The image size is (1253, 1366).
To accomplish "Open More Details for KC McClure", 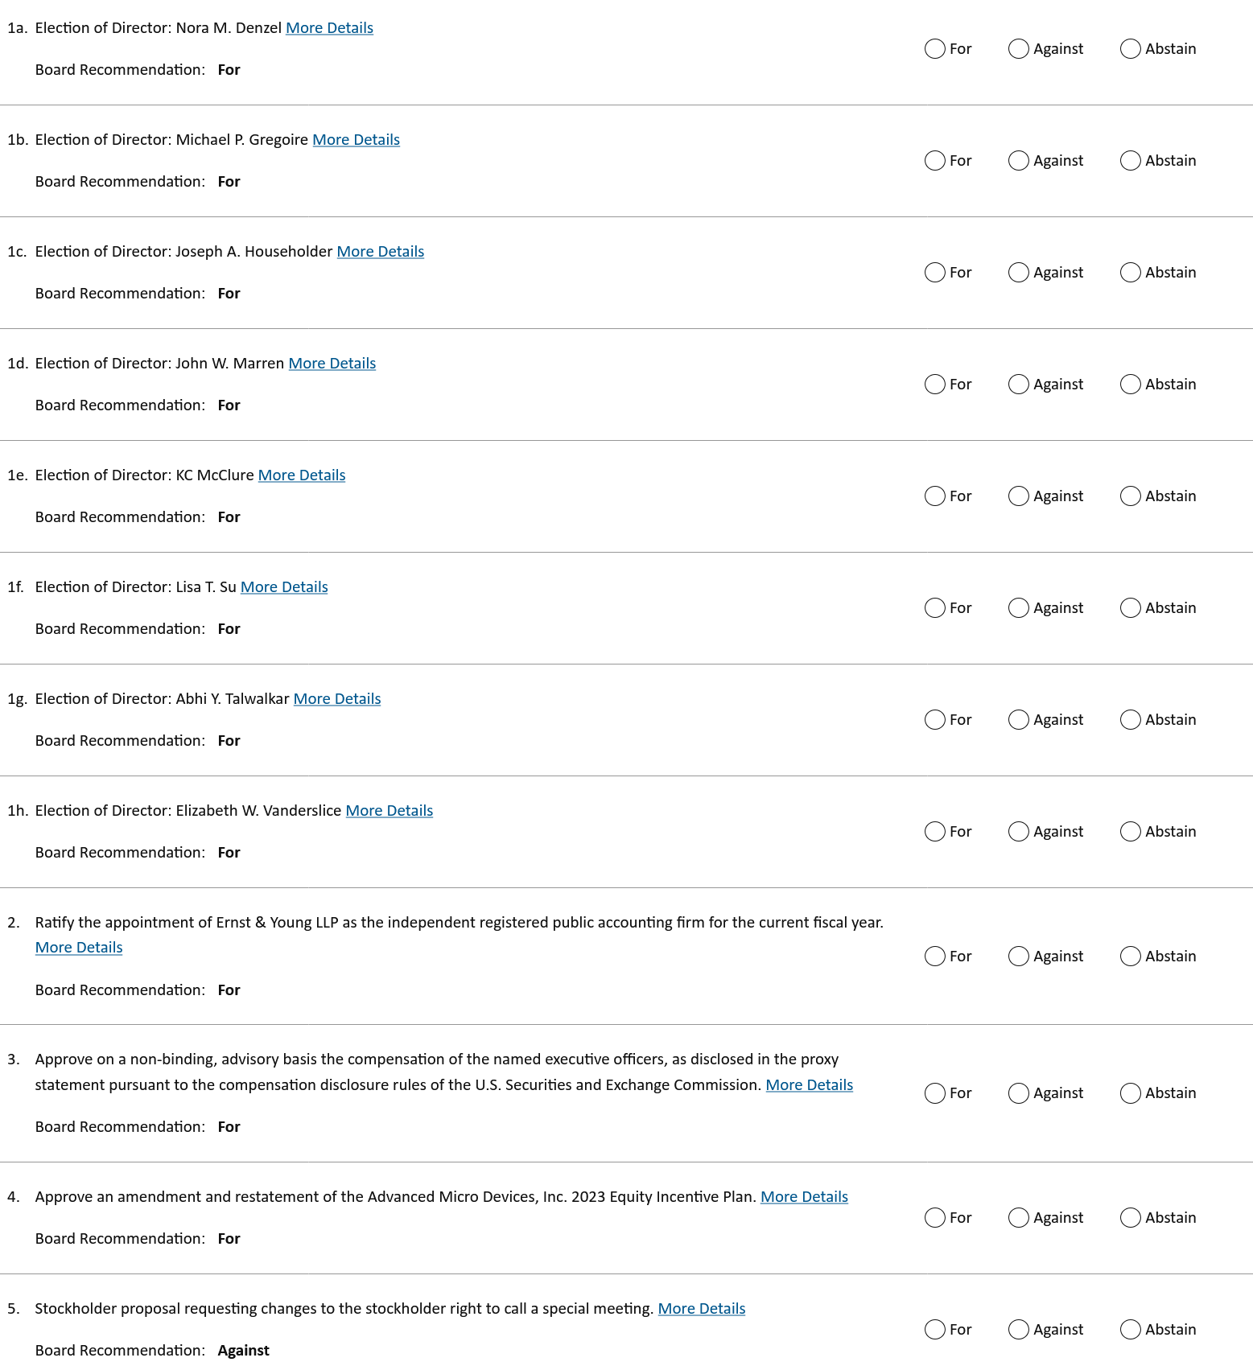I will coord(301,475).
